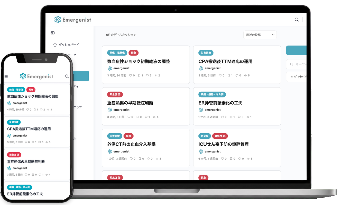Tap the 災害医療 tag on phone screen
The width and height of the screenshot is (342, 205).
point(14,122)
